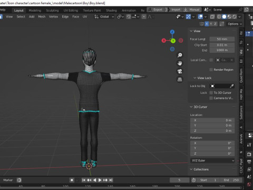Open the Mesh menu

pyautogui.click(x=42, y=17)
